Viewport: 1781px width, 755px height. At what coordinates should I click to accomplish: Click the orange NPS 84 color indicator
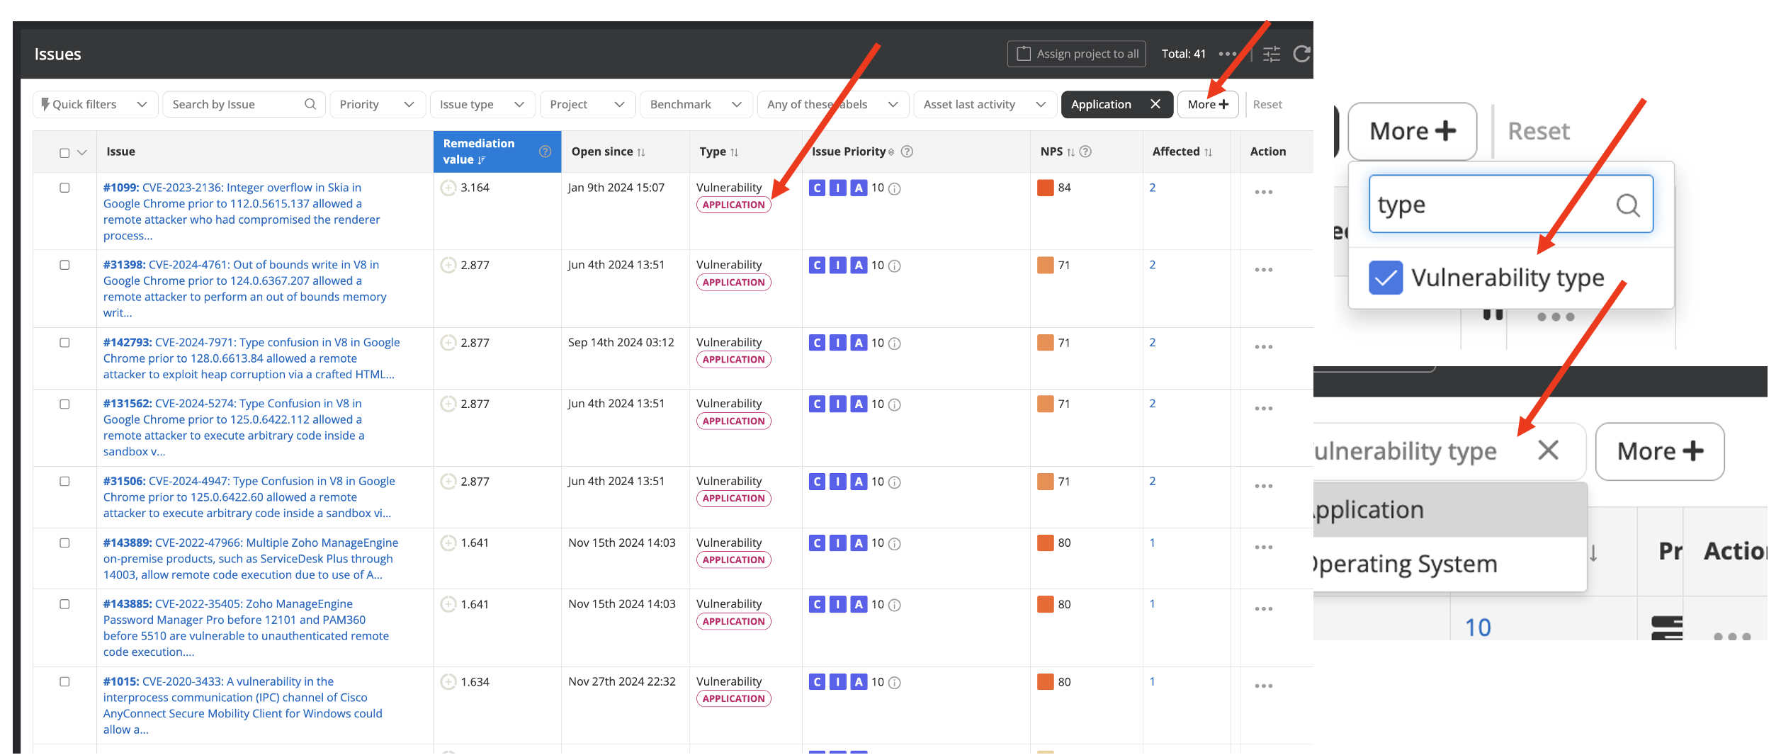(1045, 188)
